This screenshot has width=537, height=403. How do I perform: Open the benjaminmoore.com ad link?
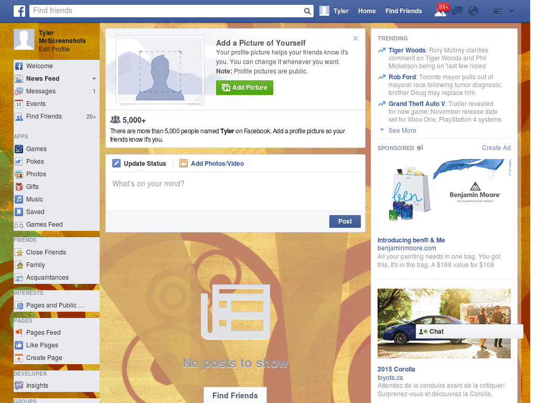tap(407, 248)
